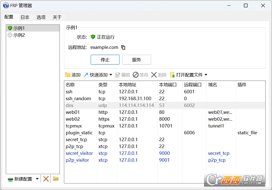Select the secret_visitor row
This screenshot has height=190, width=272.
(165, 153)
